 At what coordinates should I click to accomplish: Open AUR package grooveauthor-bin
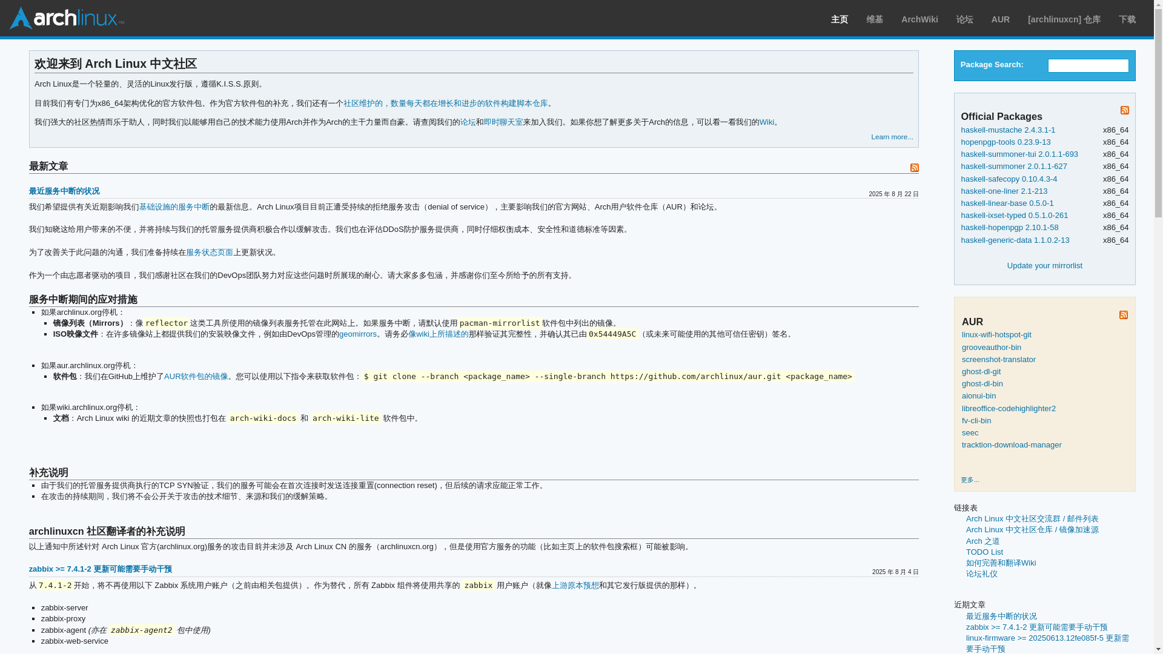point(991,348)
